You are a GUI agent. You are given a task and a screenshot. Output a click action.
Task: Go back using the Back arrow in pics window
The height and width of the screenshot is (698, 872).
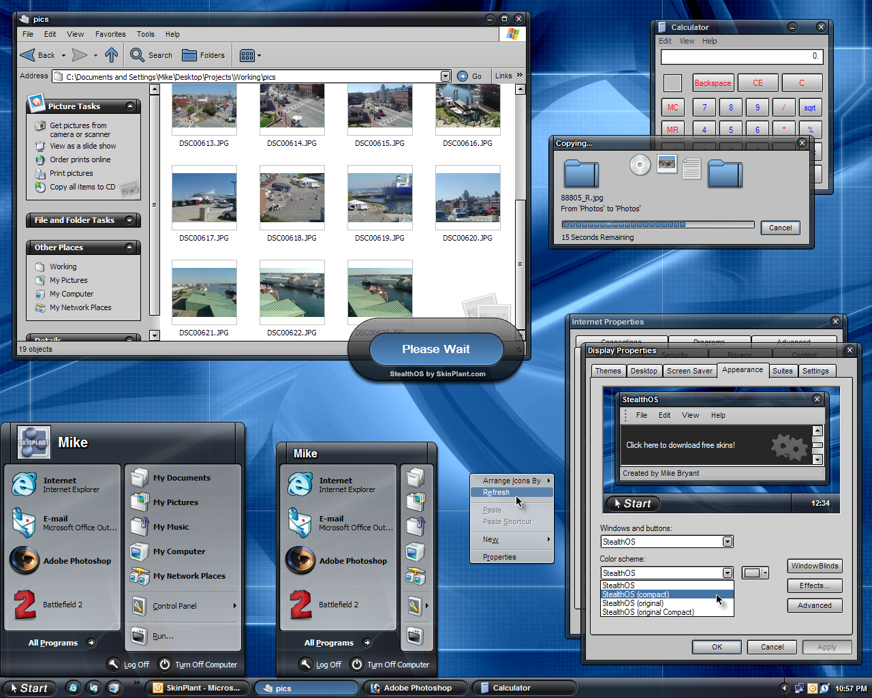coord(37,55)
